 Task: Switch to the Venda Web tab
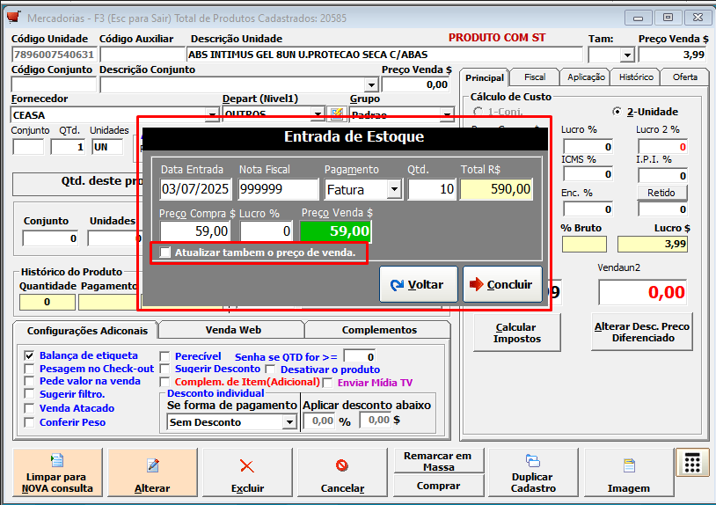(231, 330)
